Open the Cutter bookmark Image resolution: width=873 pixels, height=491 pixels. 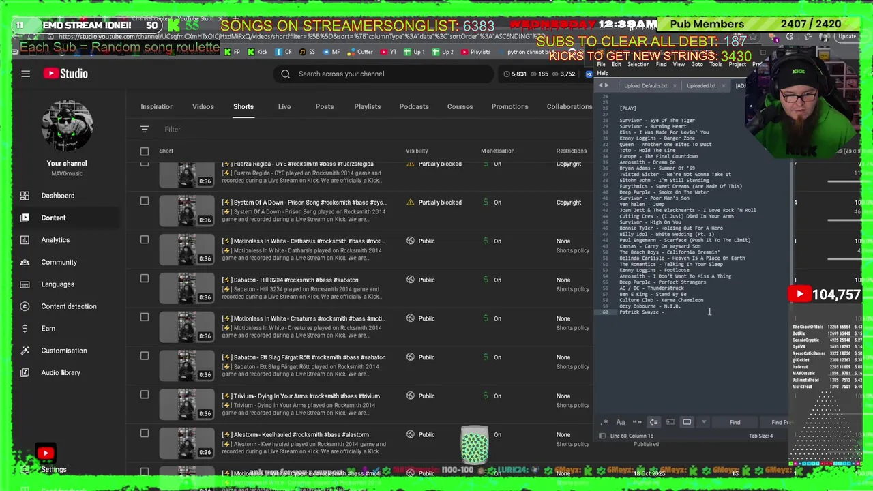tap(360, 52)
